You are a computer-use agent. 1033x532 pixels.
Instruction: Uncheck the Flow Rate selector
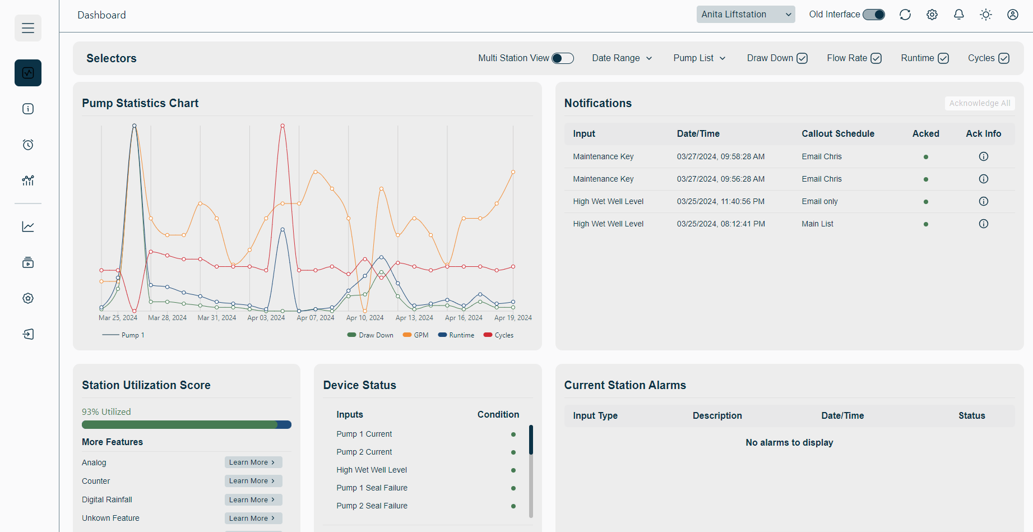pyautogui.click(x=875, y=58)
